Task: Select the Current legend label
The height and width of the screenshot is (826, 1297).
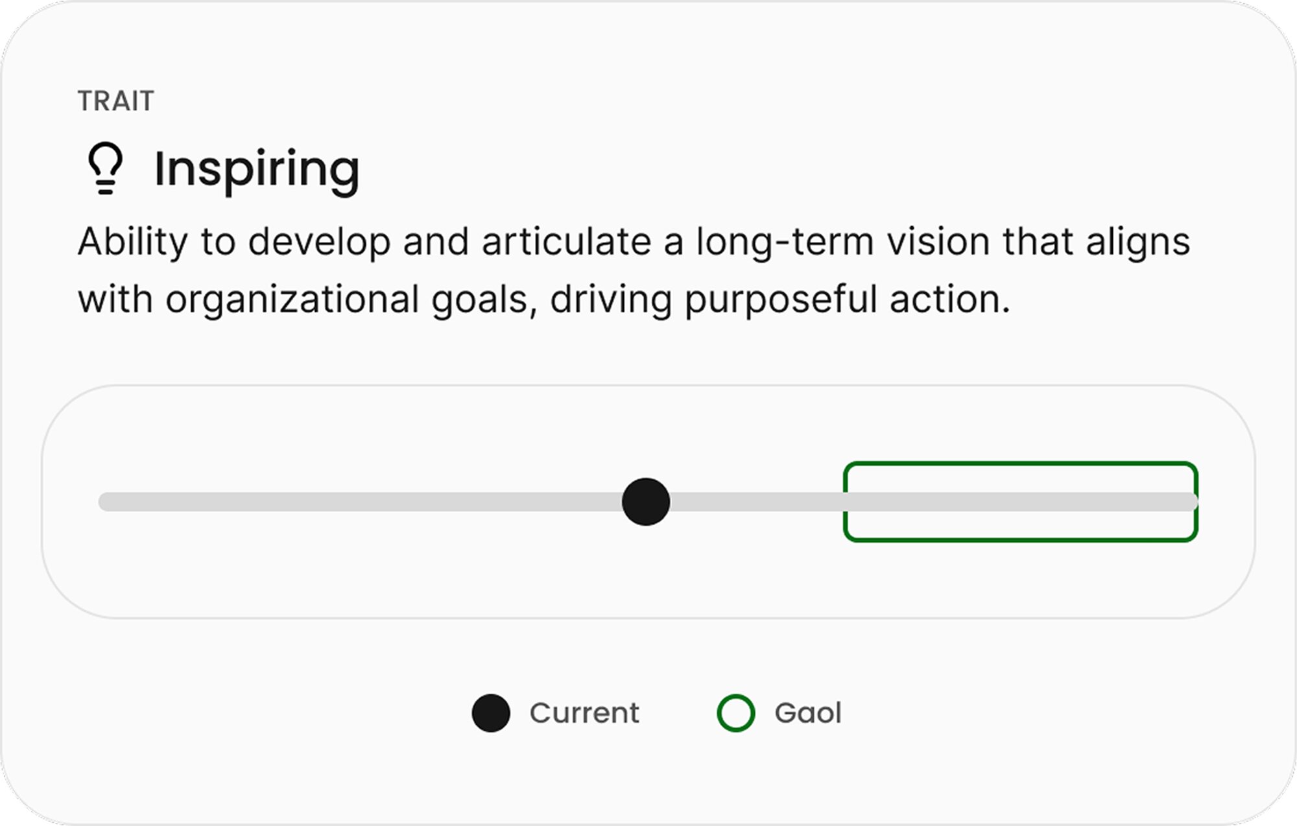Action: pyautogui.click(x=584, y=713)
